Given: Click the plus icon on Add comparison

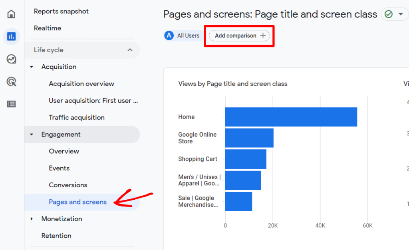Looking at the screenshot, I should pos(263,36).
